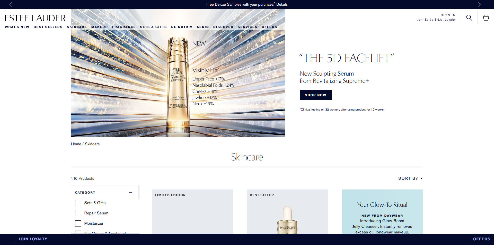Click the Sign In link
The height and width of the screenshot is (245, 494).
click(x=448, y=15)
